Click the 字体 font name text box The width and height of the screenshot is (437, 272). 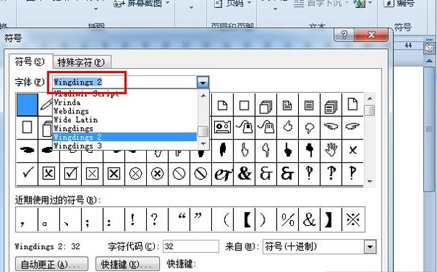coord(125,83)
